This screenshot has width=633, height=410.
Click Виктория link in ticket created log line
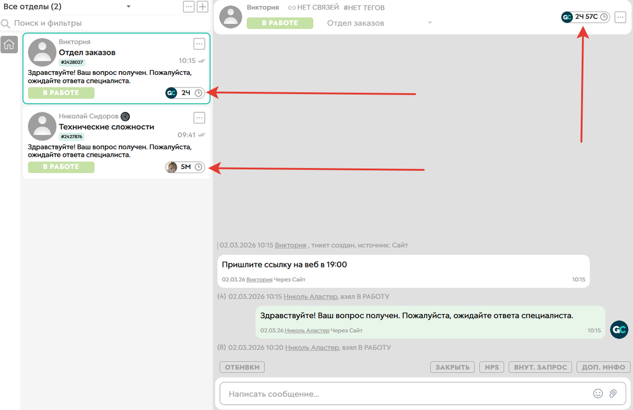pyautogui.click(x=290, y=245)
